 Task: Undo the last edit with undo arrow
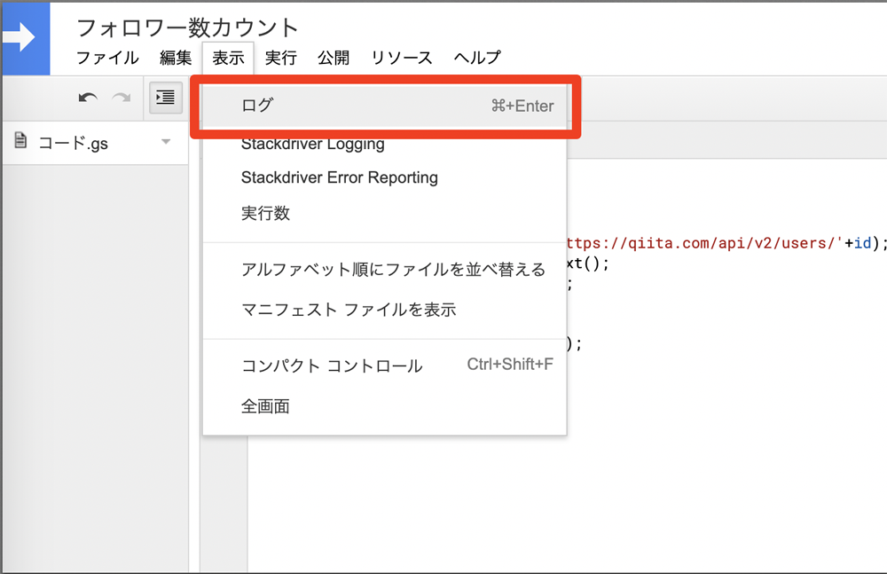click(x=88, y=98)
